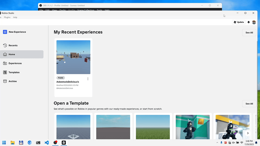The height and width of the screenshot is (146, 260).
Task: Expand hidden system tray icons chevron
Action: [217, 142]
